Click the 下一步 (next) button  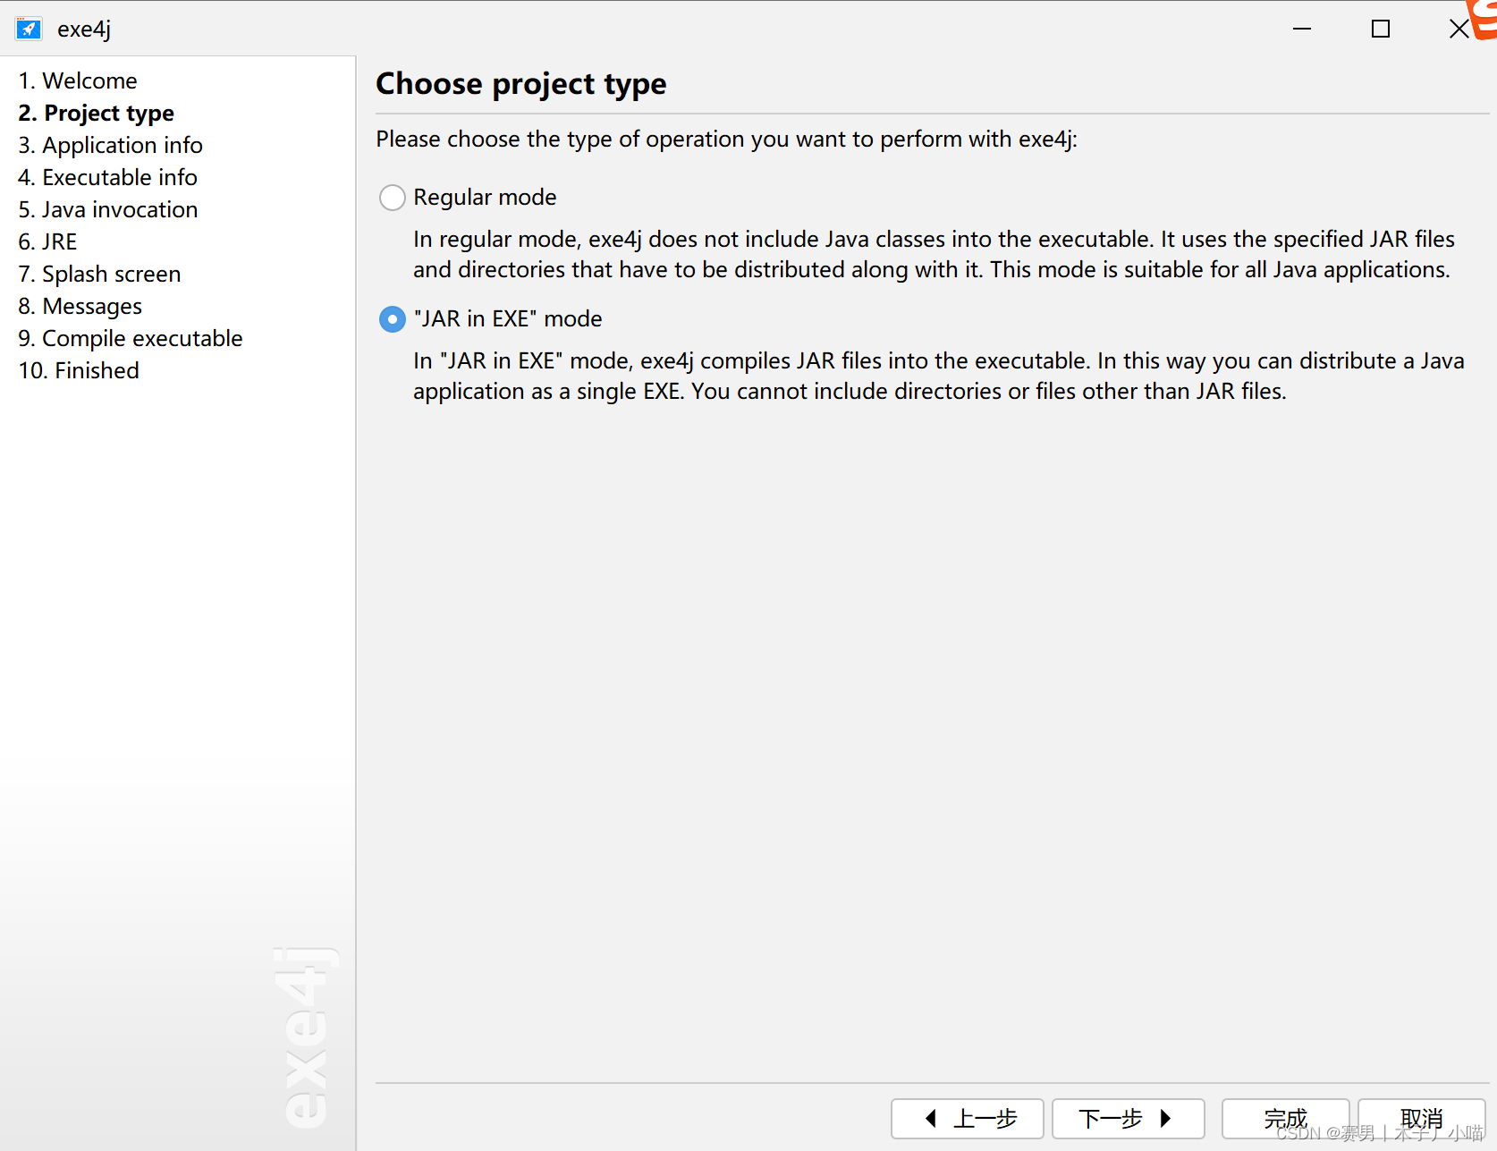[x=1129, y=1118]
